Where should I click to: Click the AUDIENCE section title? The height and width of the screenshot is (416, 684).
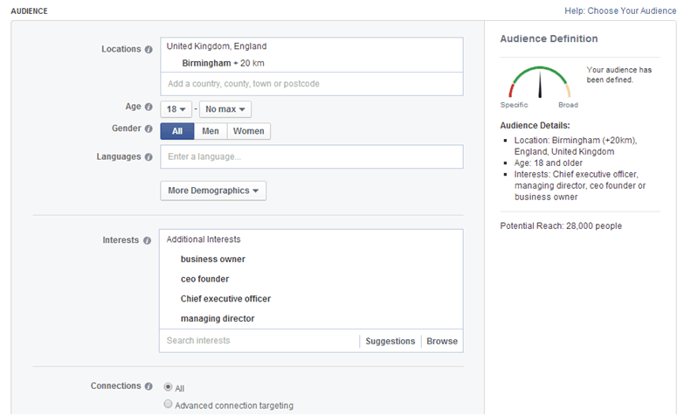click(29, 10)
